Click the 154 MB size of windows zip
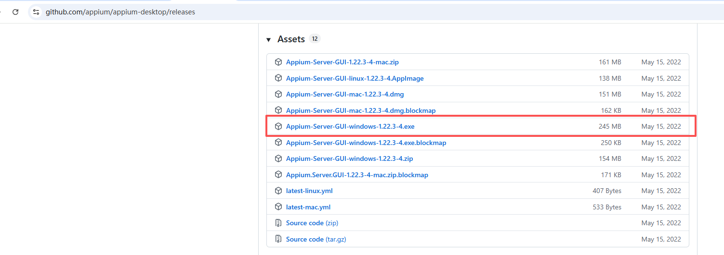724x255 pixels. [x=610, y=158]
